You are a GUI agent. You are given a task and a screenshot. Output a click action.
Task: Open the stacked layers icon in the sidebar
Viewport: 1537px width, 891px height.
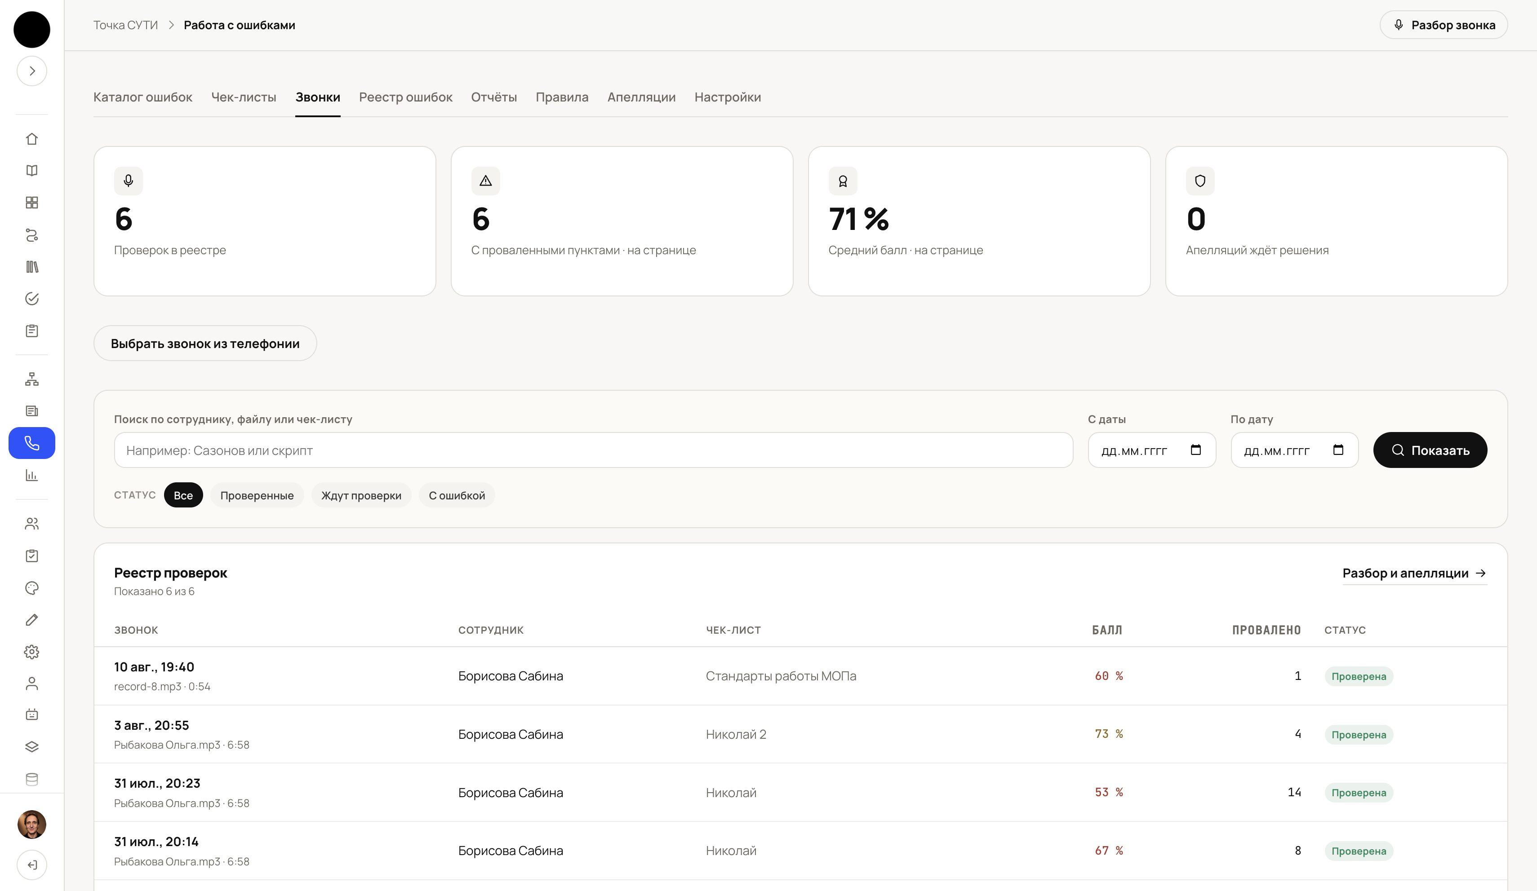tap(32, 746)
